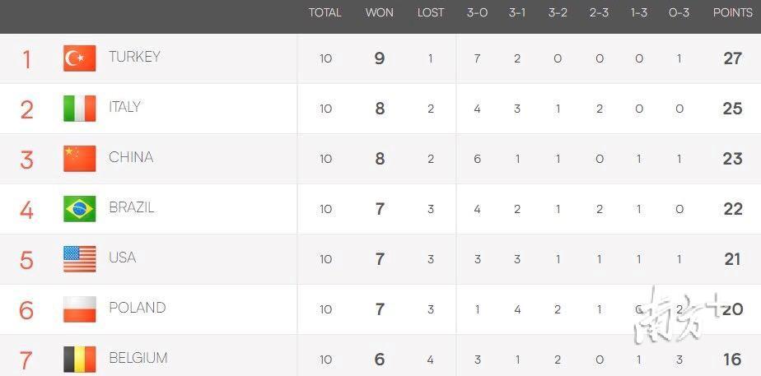Screen dimensions: 761x376
Task: Select the BRAZIL team name
Action: tap(132, 207)
